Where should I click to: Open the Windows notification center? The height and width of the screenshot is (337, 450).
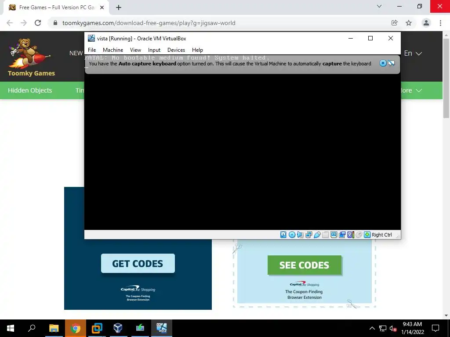[435, 328]
